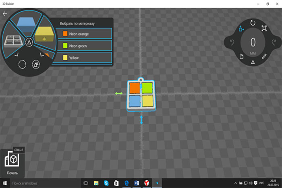Open File Explorer from the taskbar

click(x=96, y=183)
